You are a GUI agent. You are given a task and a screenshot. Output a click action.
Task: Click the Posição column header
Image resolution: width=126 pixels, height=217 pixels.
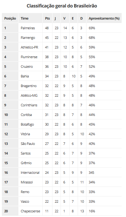click(x=10, y=18)
